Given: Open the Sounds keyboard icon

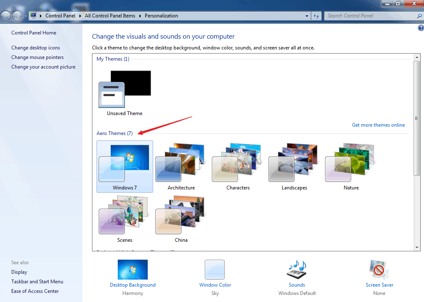Looking at the screenshot, I should coord(297,269).
